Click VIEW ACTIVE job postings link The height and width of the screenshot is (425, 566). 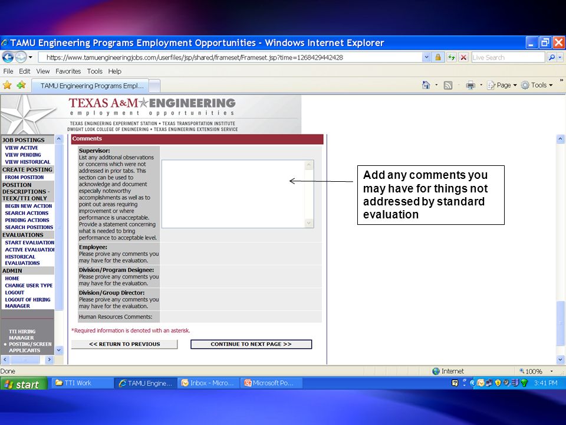[x=21, y=148]
